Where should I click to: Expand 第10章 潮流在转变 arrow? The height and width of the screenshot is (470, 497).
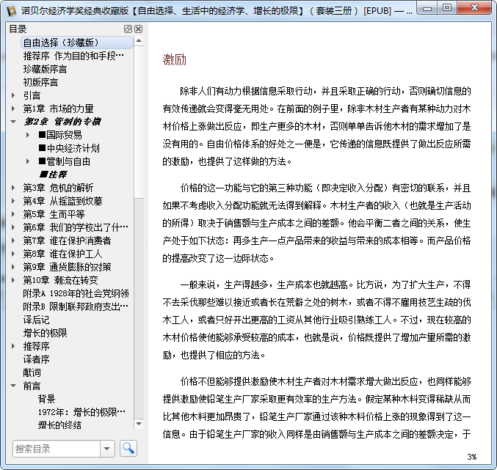13,280
